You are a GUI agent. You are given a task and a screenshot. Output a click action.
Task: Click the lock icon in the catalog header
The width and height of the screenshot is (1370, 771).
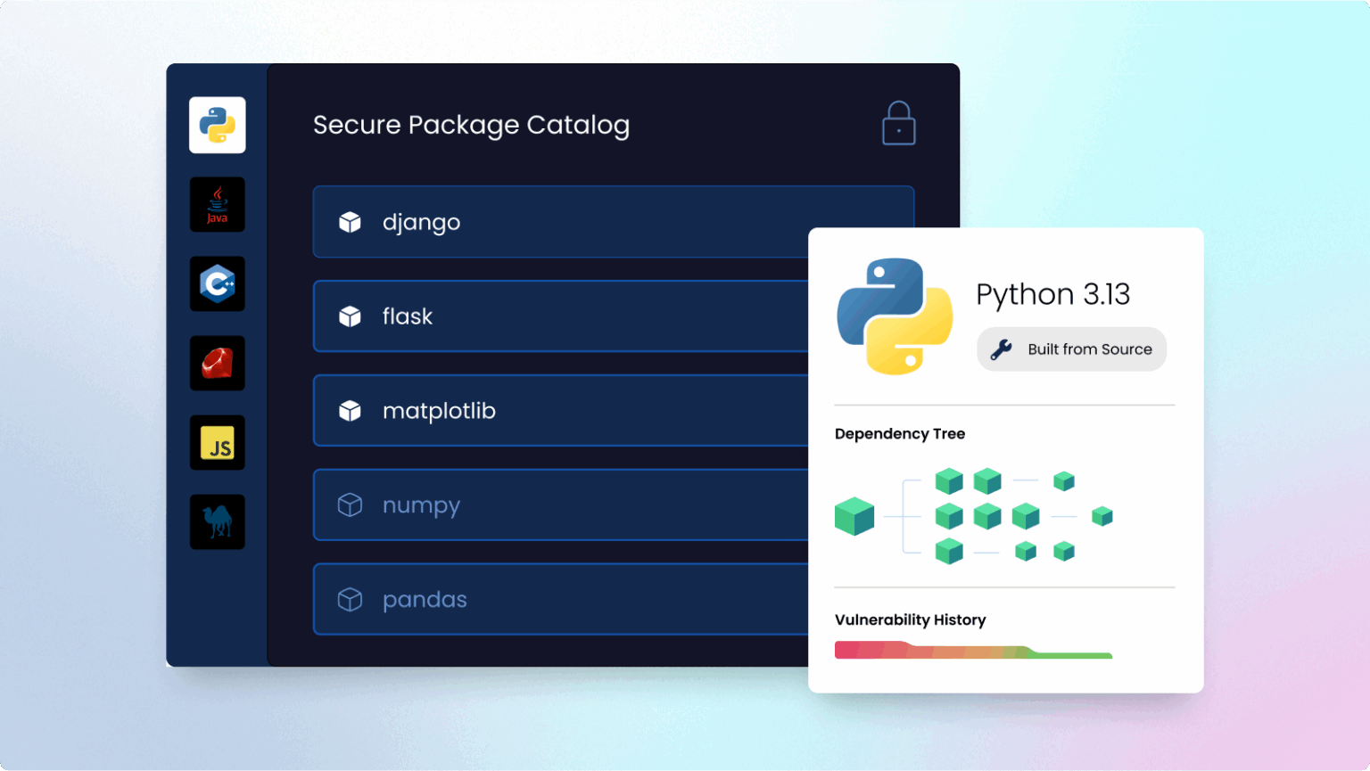point(898,123)
